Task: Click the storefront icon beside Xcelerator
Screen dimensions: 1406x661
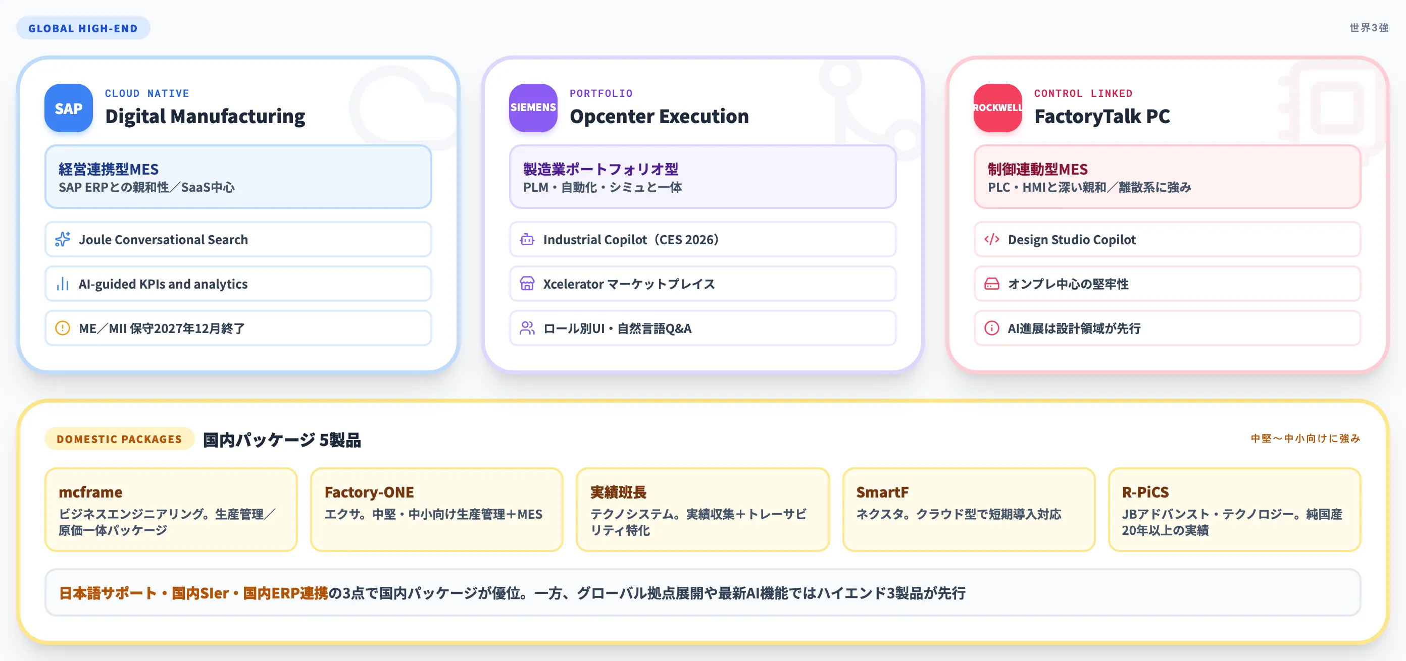Action: (527, 284)
